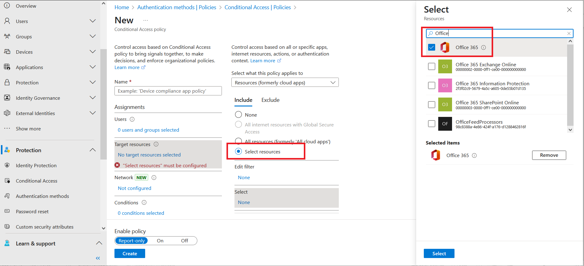Click Remove for Office 365 selected item
584x266 pixels.
(549, 155)
